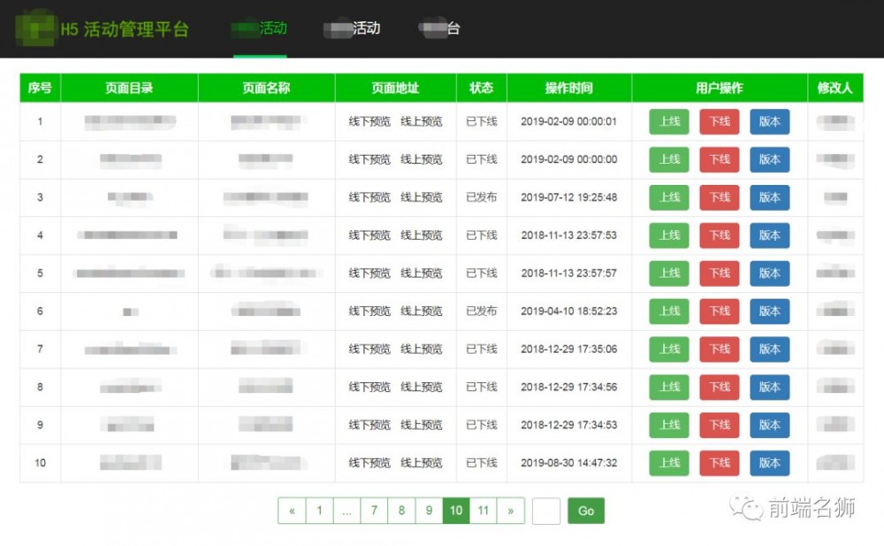The height and width of the screenshot is (546, 884).
Task: Open 线上预览 in row 3
Action: tap(421, 197)
